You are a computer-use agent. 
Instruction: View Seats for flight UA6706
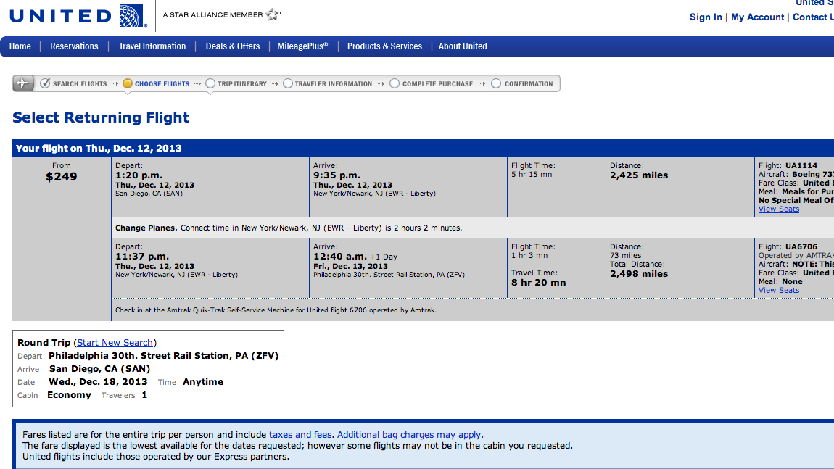pos(779,290)
